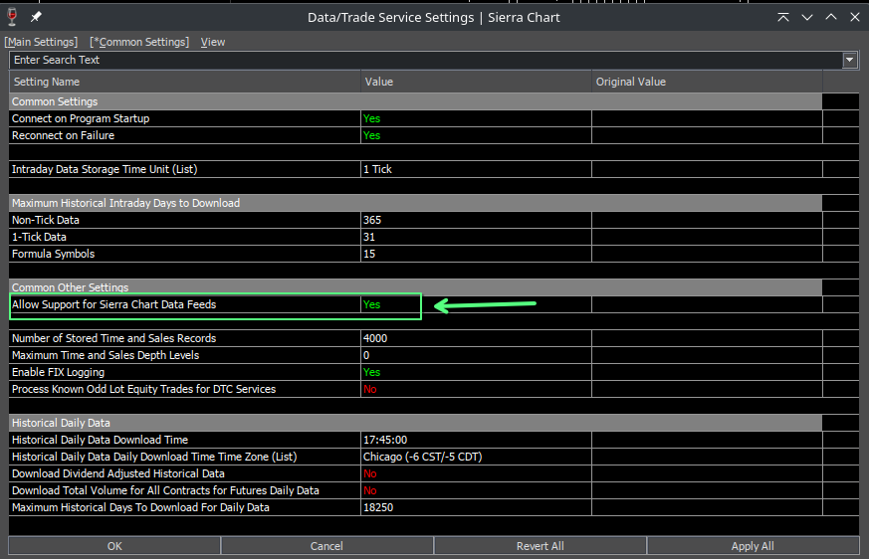Screen dimensions: 869x559
Task: Click the Common Settings section header
Action: tap(416, 101)
